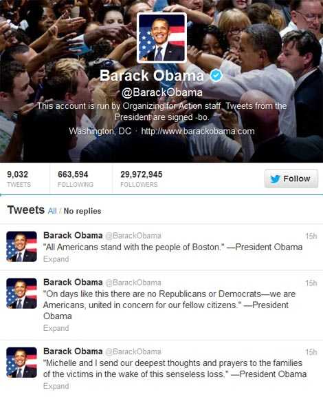View the 9,032 Tweets count
Viewport: 323px width, 397px height.
point(19,179)
